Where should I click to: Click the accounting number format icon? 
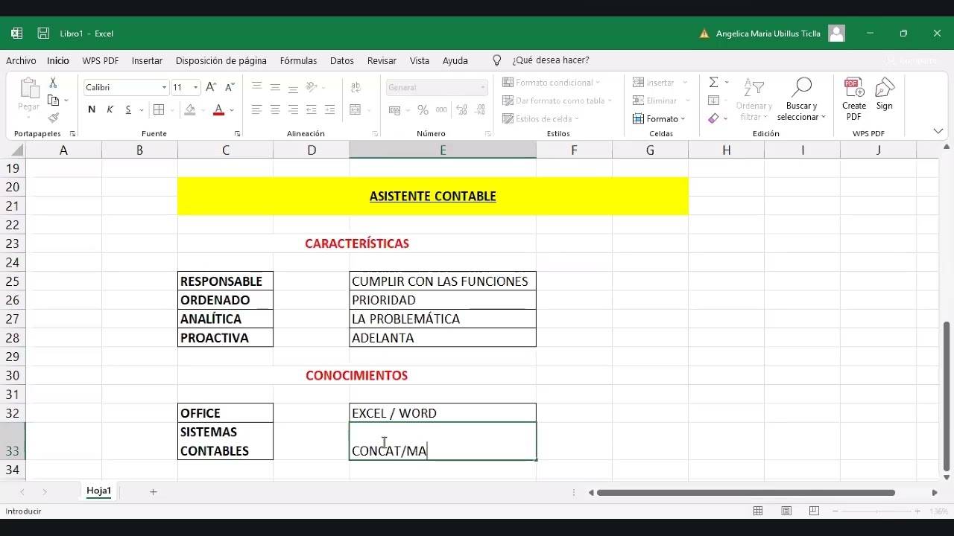coord(395,109)
